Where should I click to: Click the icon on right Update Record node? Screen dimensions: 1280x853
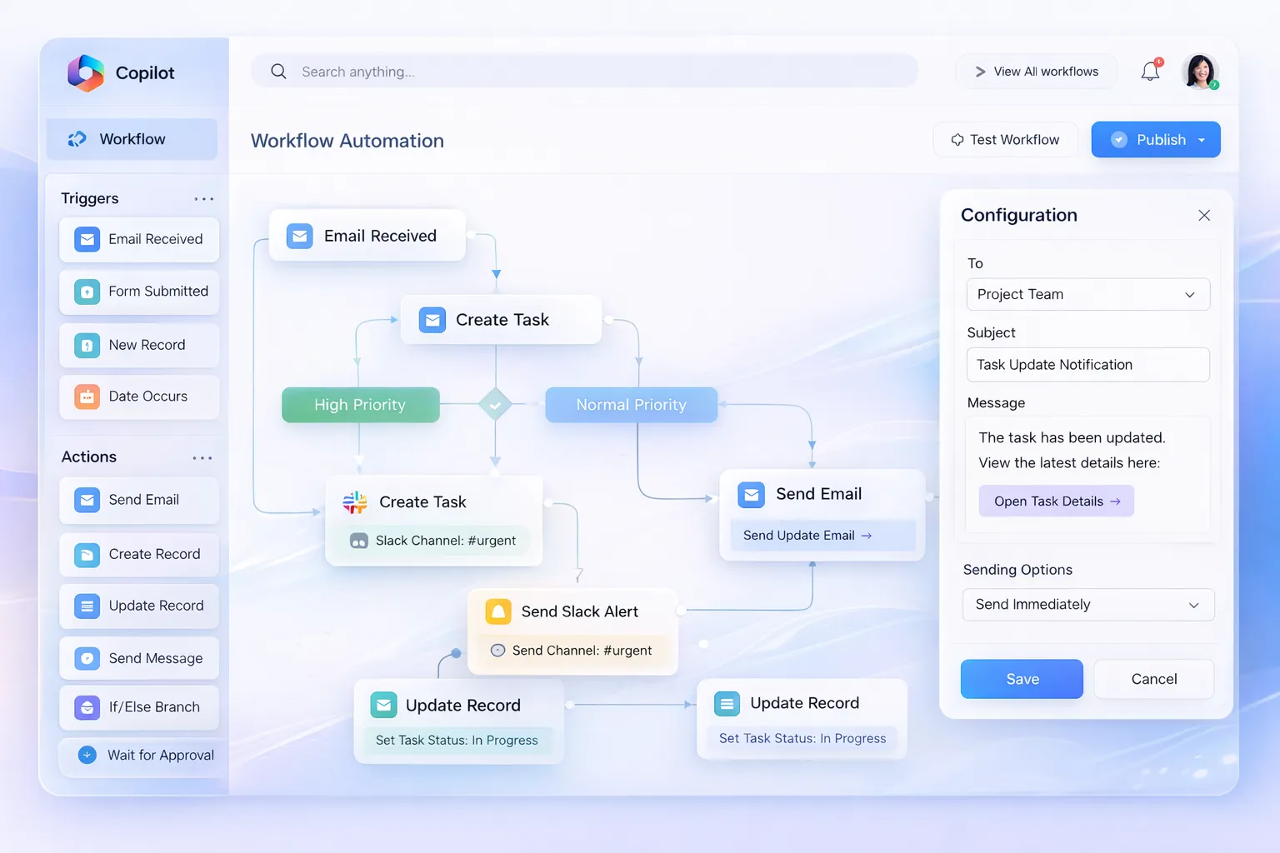[727, 704]
